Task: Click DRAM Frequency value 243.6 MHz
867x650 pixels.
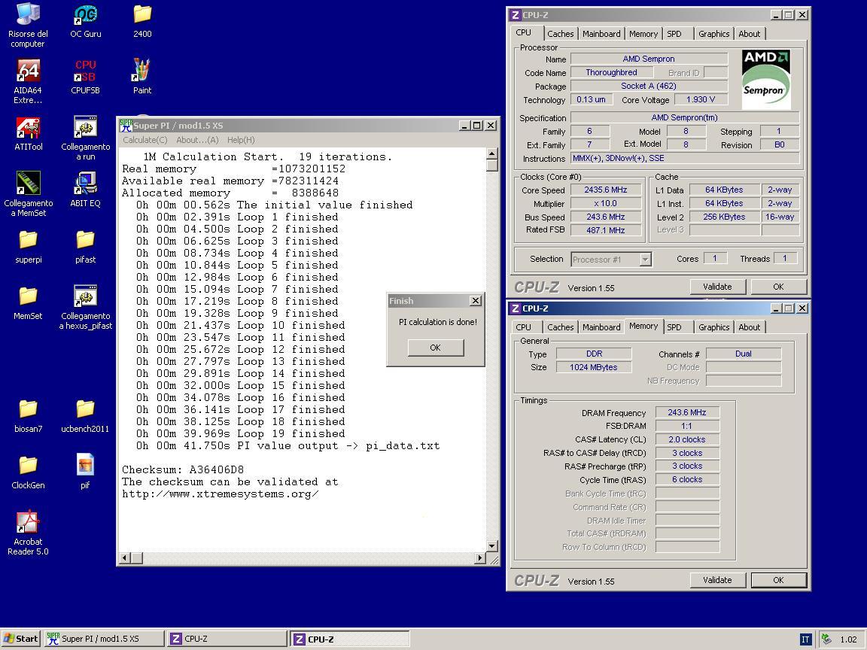Action: [x=686, y=412]
